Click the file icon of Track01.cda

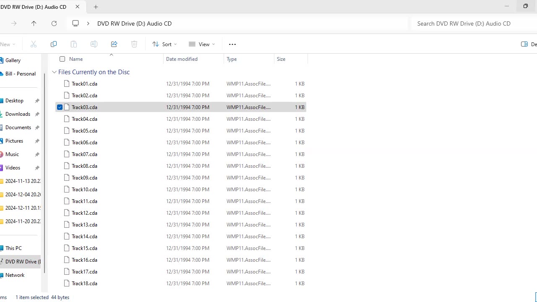pyautogui.click(x=66, y=83)
